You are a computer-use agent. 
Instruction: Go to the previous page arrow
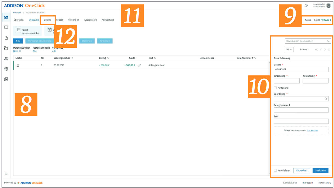tap(321, 50)
